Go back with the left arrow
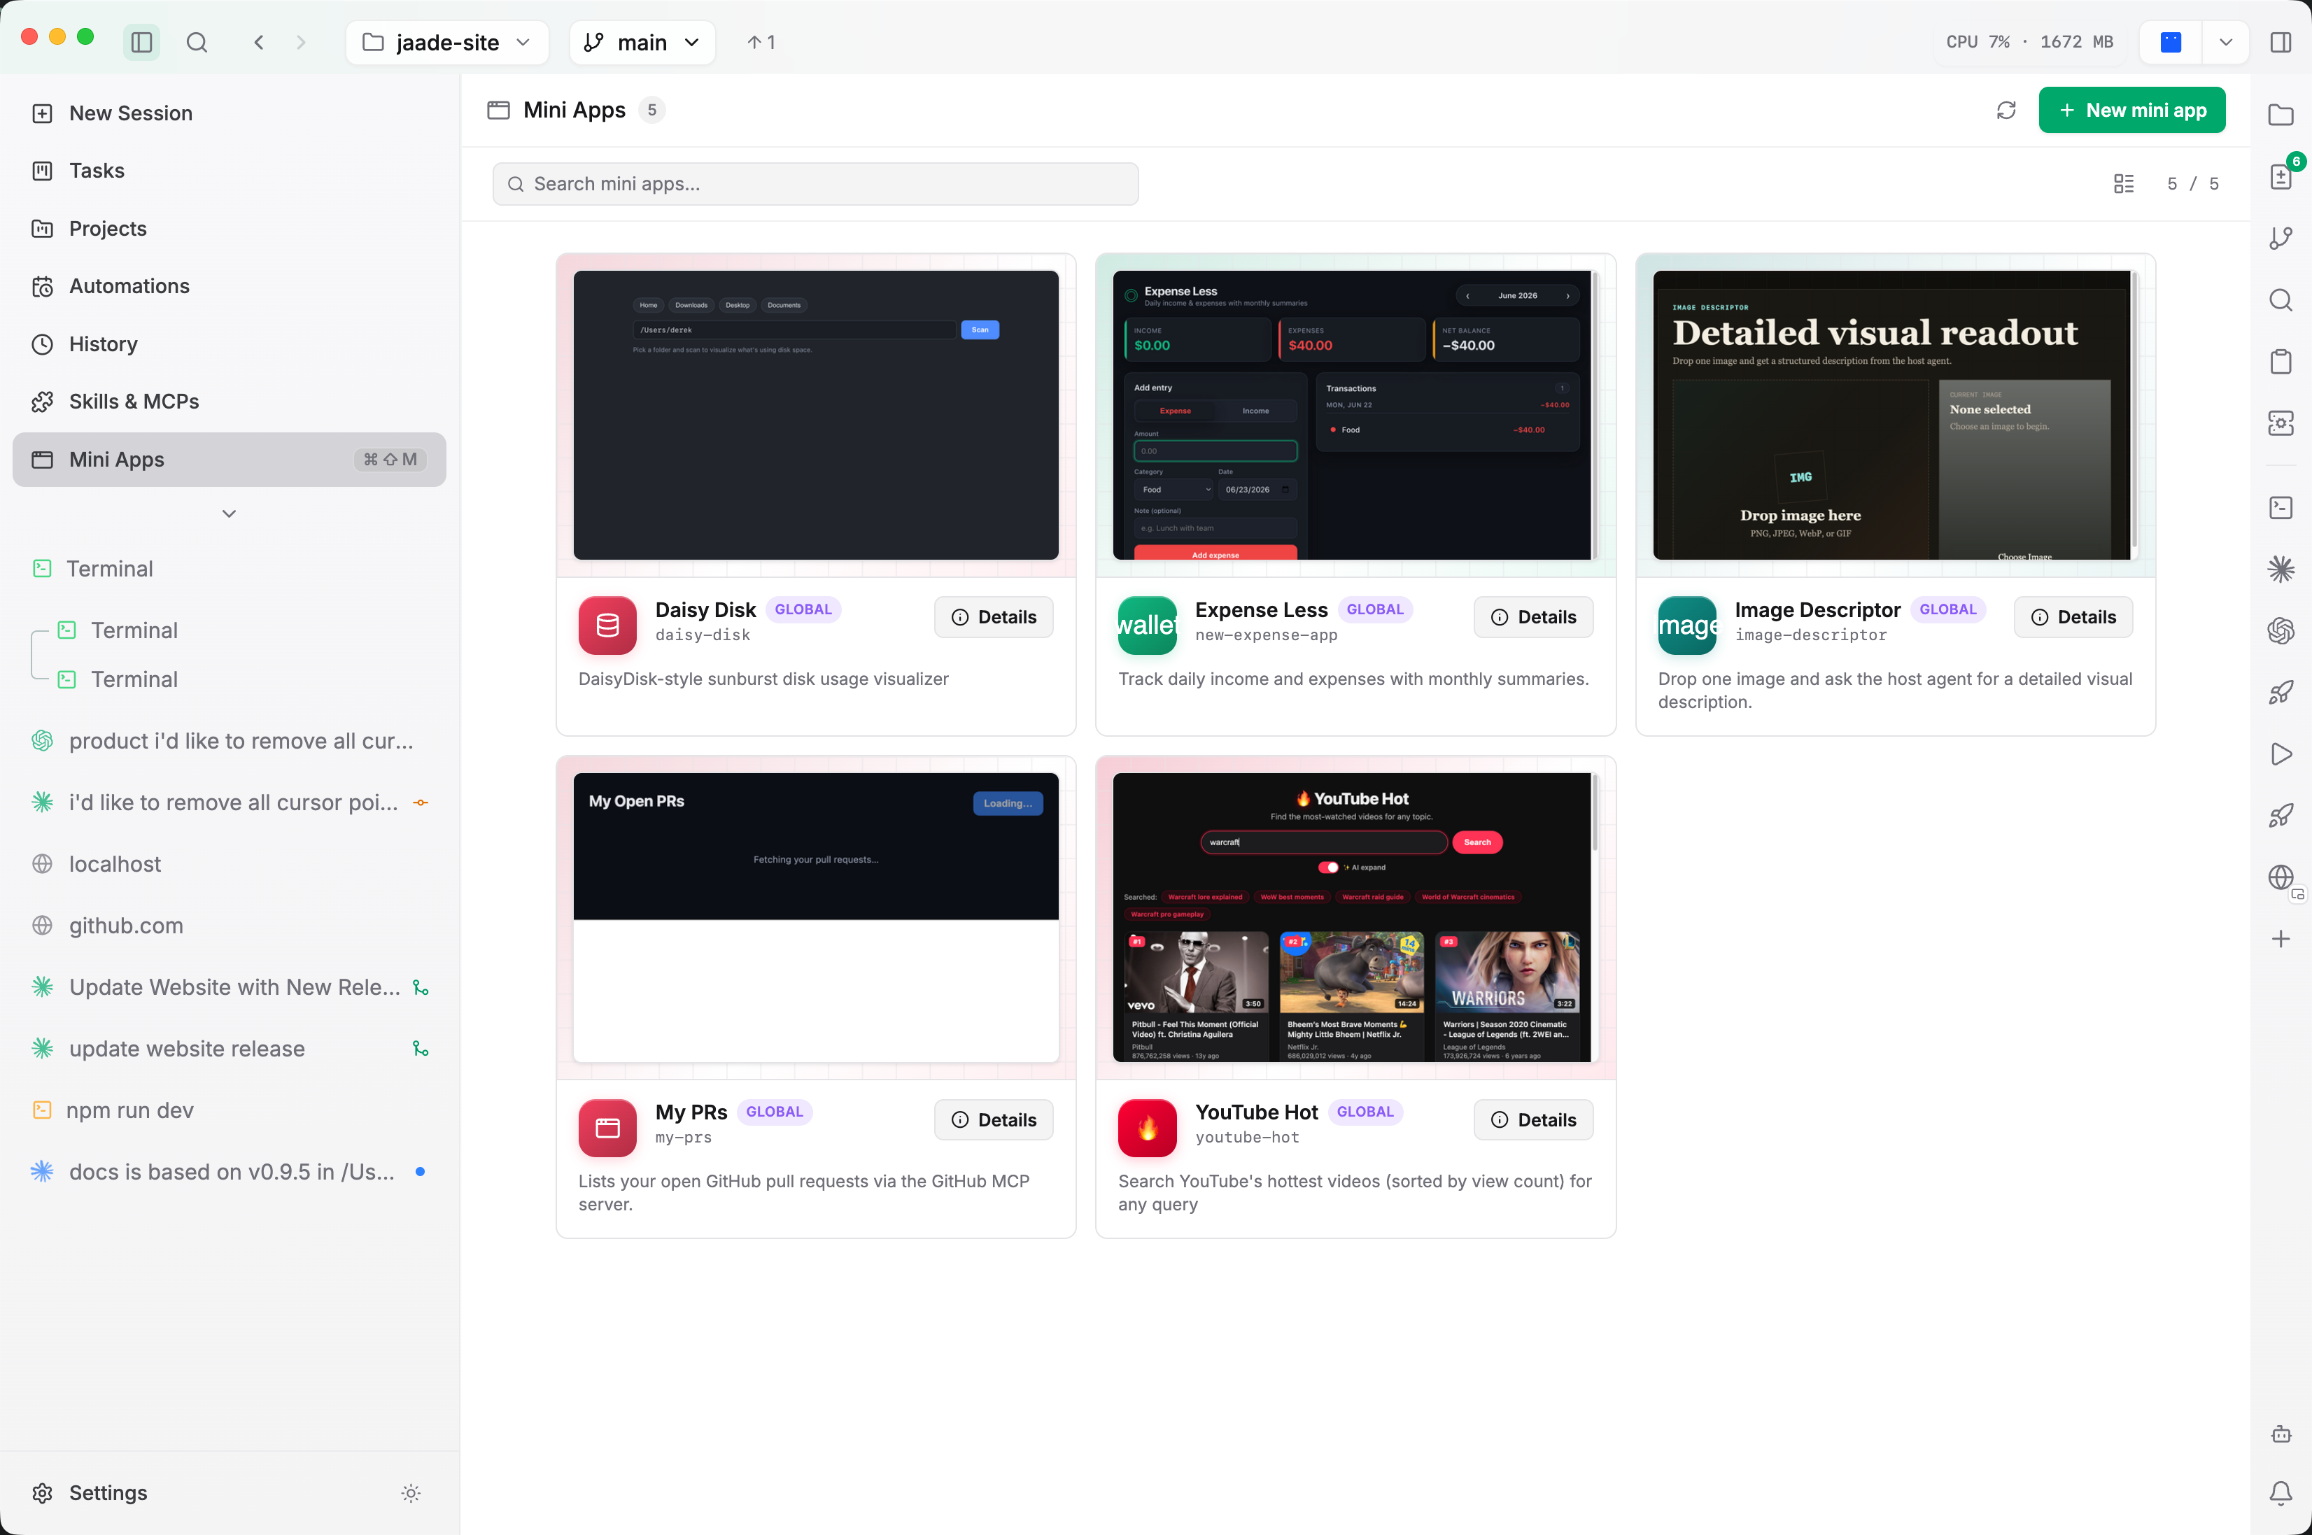 (x=258, y=42)
